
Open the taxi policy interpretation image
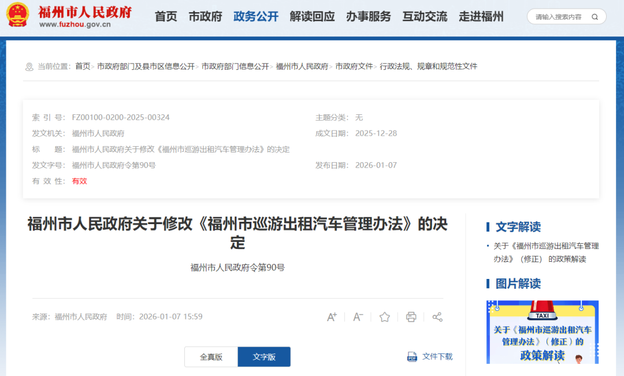point(542,332)
